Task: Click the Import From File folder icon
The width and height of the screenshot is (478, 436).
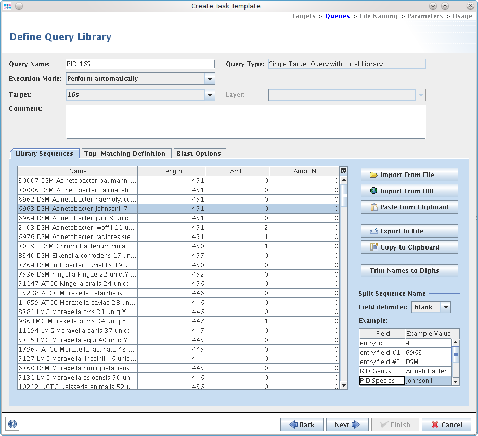Action: tap(373, 175)
